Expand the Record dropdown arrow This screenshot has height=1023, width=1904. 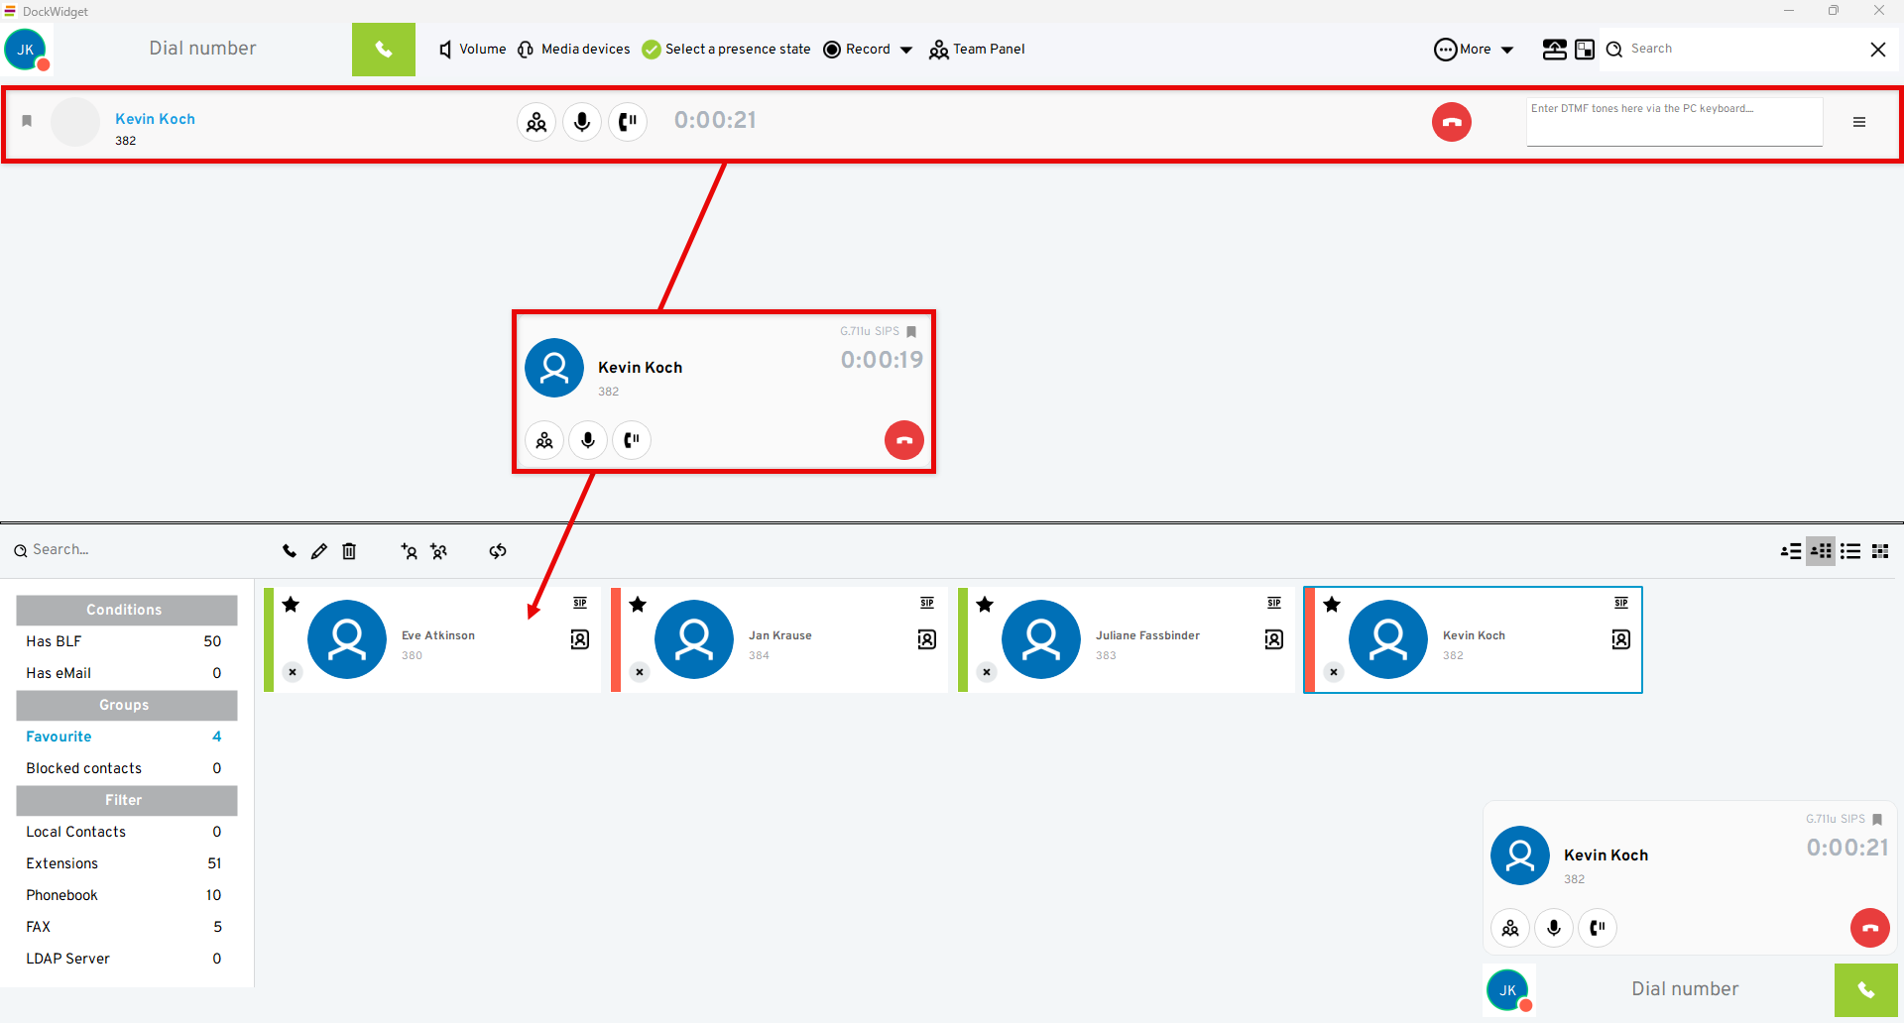pyautogui.click(x=906, y=50)
